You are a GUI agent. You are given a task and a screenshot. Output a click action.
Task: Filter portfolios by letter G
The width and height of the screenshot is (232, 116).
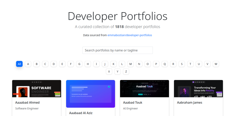79,64
